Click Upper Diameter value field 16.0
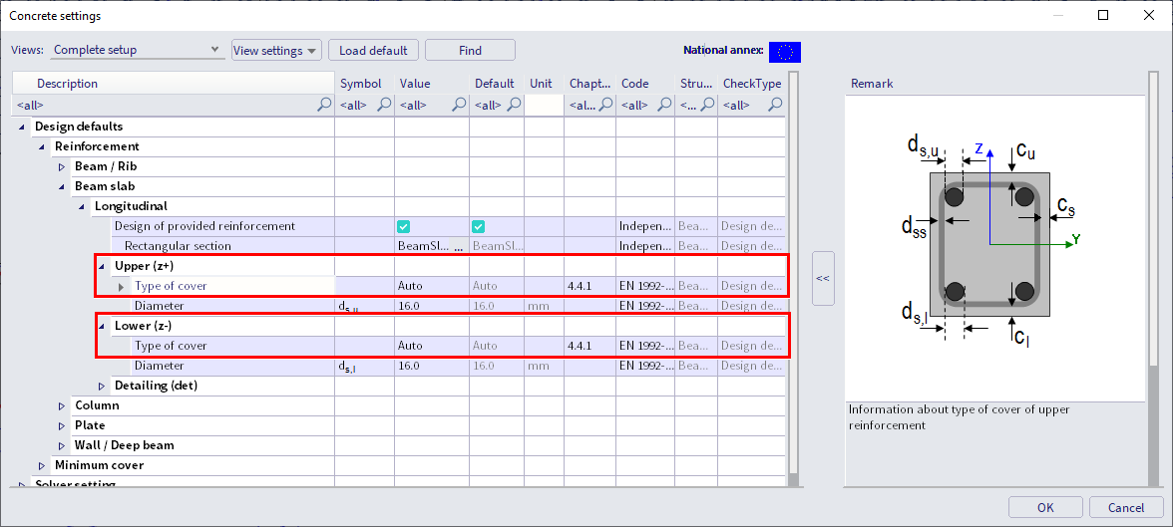The image size is (1173, 527). point(431,306)
